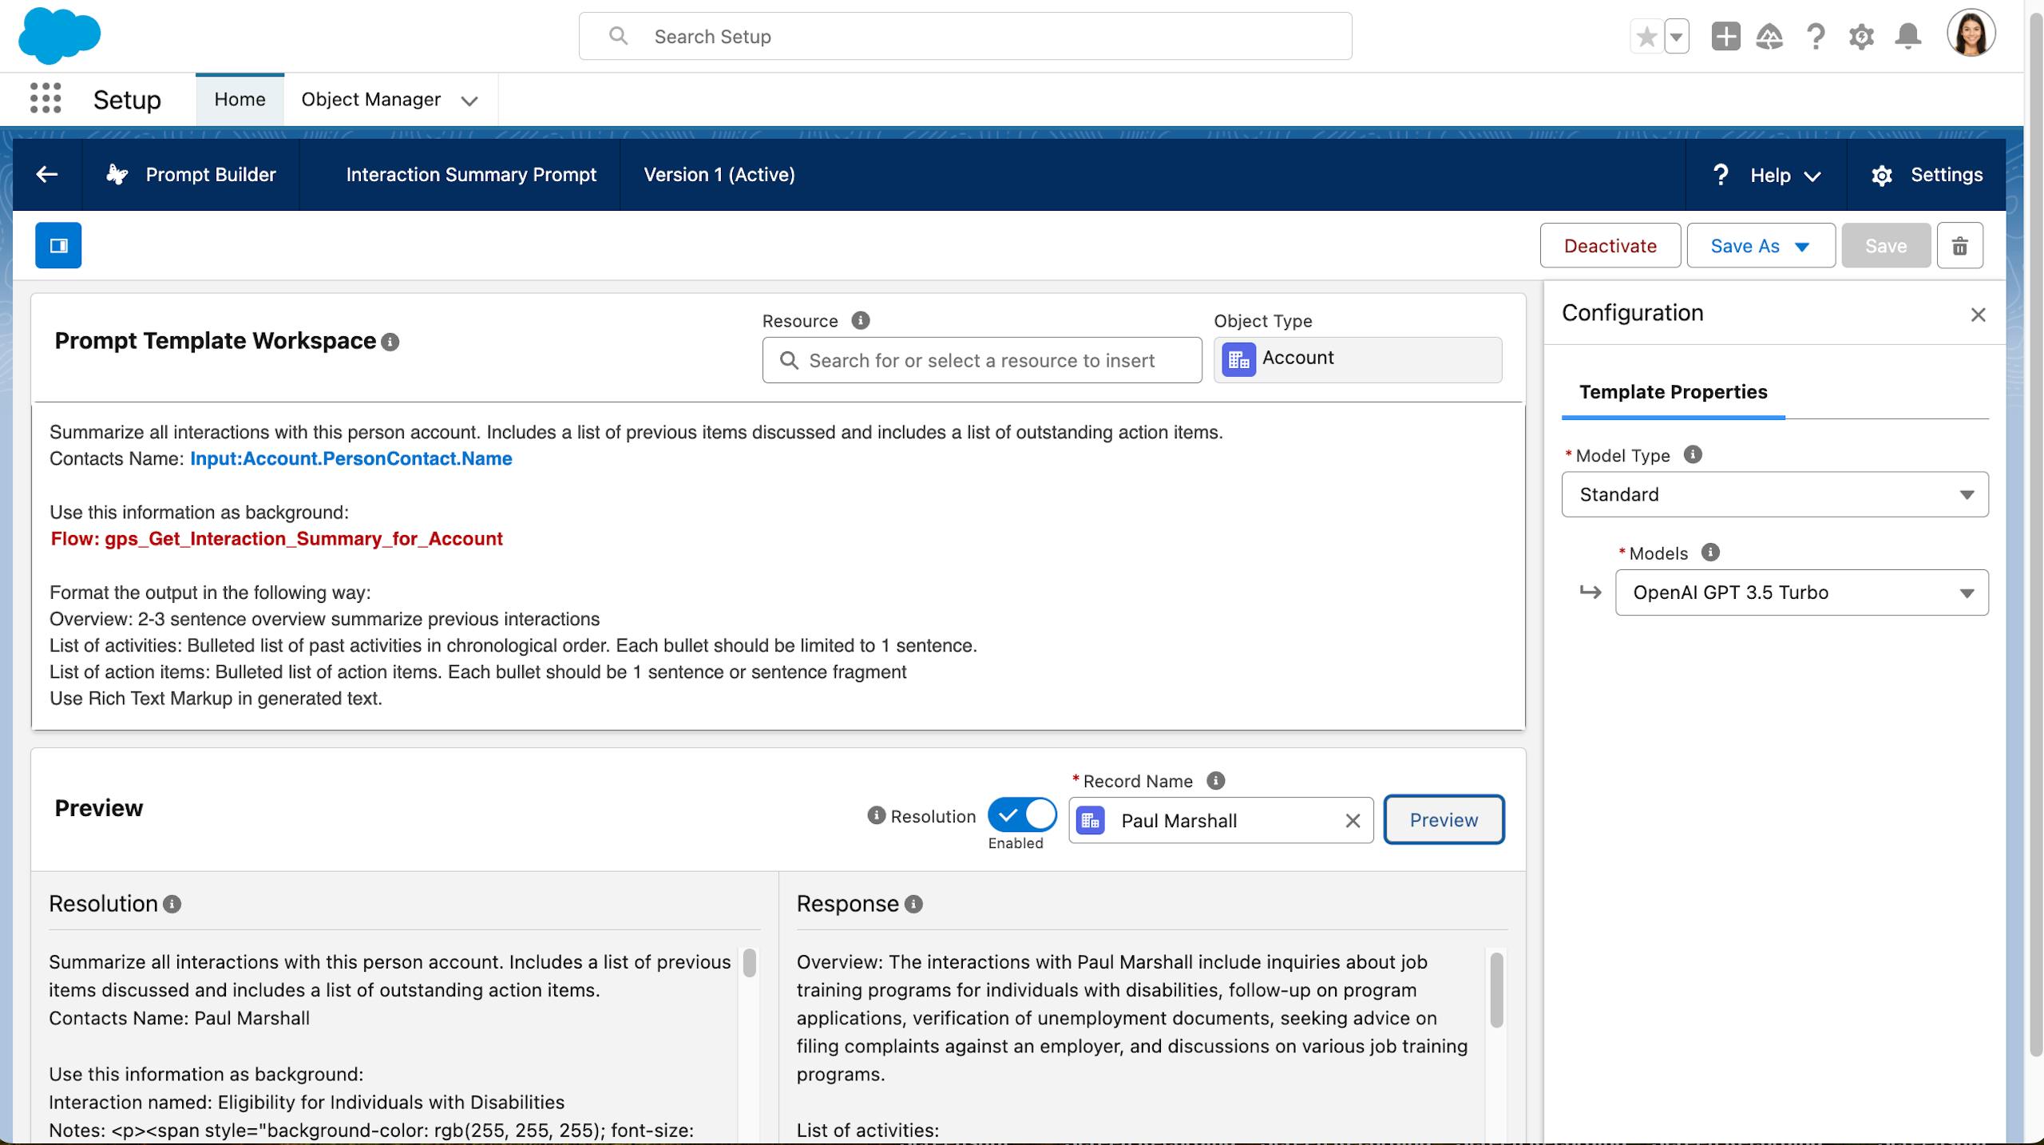
Task: Close the Configuration panel
Action: coord(1978,315)
